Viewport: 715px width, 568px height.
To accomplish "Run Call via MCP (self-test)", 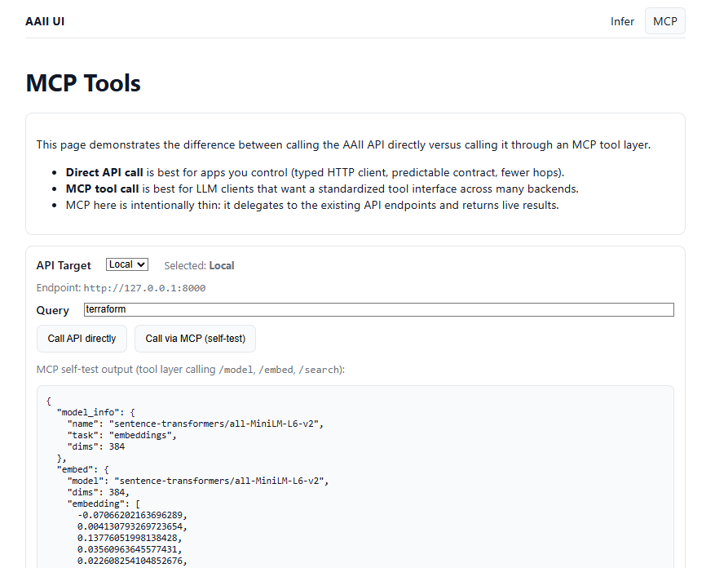I will click(195, 339).
